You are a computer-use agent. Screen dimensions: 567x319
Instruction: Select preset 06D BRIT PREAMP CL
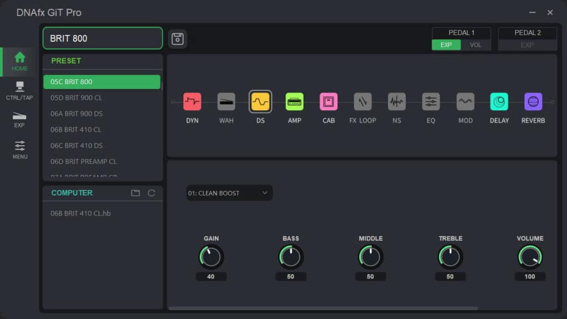pyautogui.click(x=102, y=161)
